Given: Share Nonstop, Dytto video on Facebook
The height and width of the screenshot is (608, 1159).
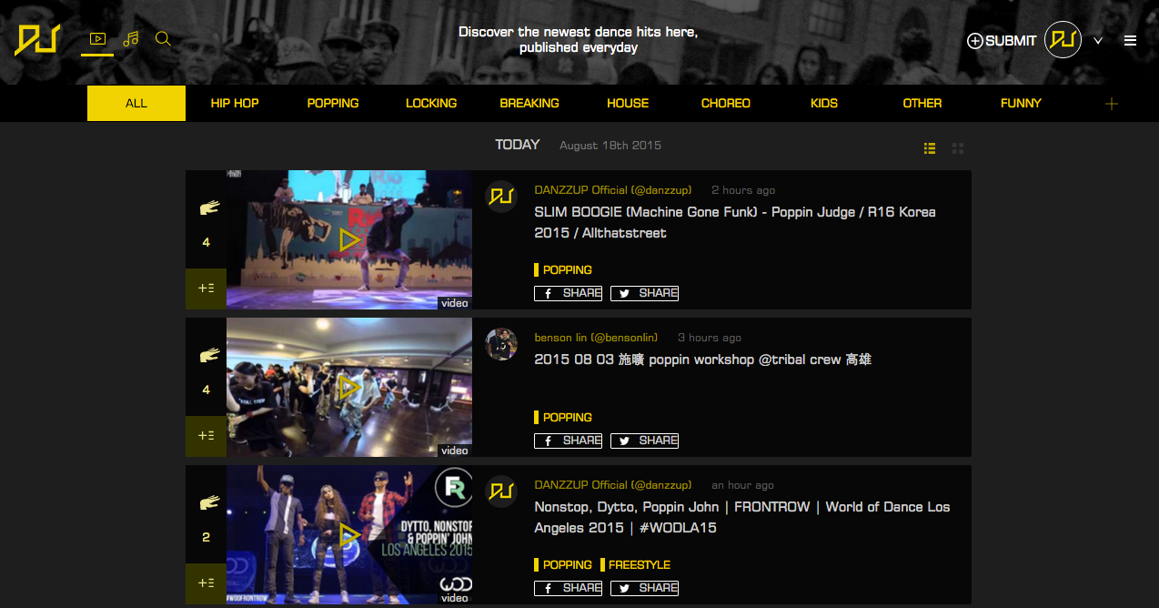Looking at the screenshot, I should pyautogui.click(x=569, y=588).
